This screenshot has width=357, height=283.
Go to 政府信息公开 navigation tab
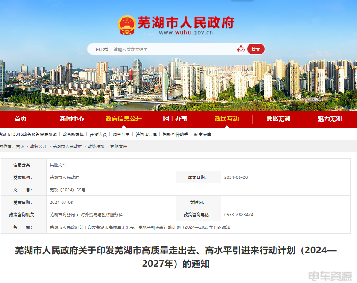coord(123,119)
